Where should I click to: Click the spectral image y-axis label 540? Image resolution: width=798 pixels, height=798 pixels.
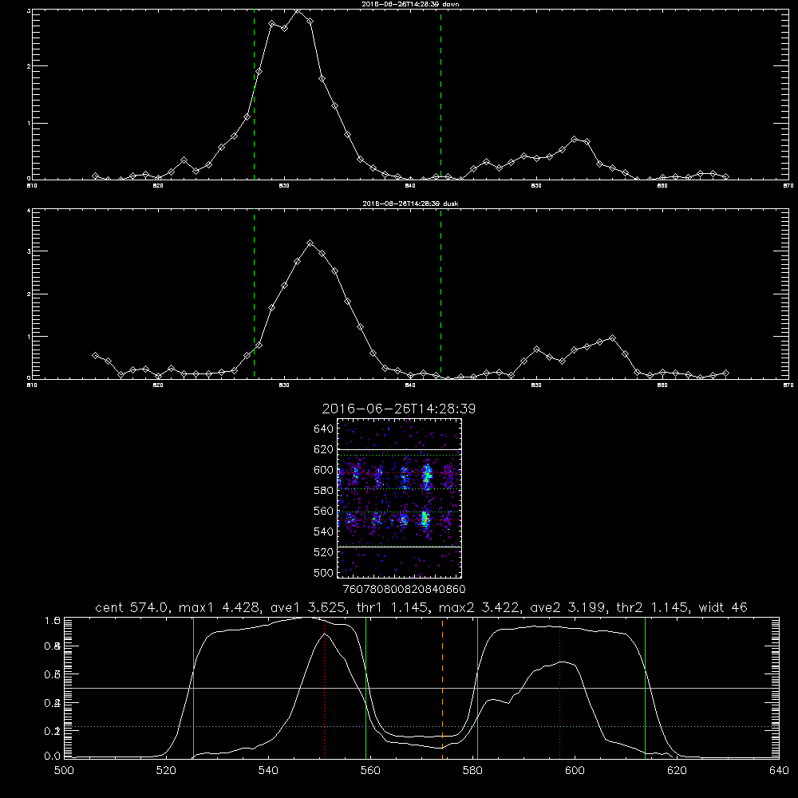point(324,531)
